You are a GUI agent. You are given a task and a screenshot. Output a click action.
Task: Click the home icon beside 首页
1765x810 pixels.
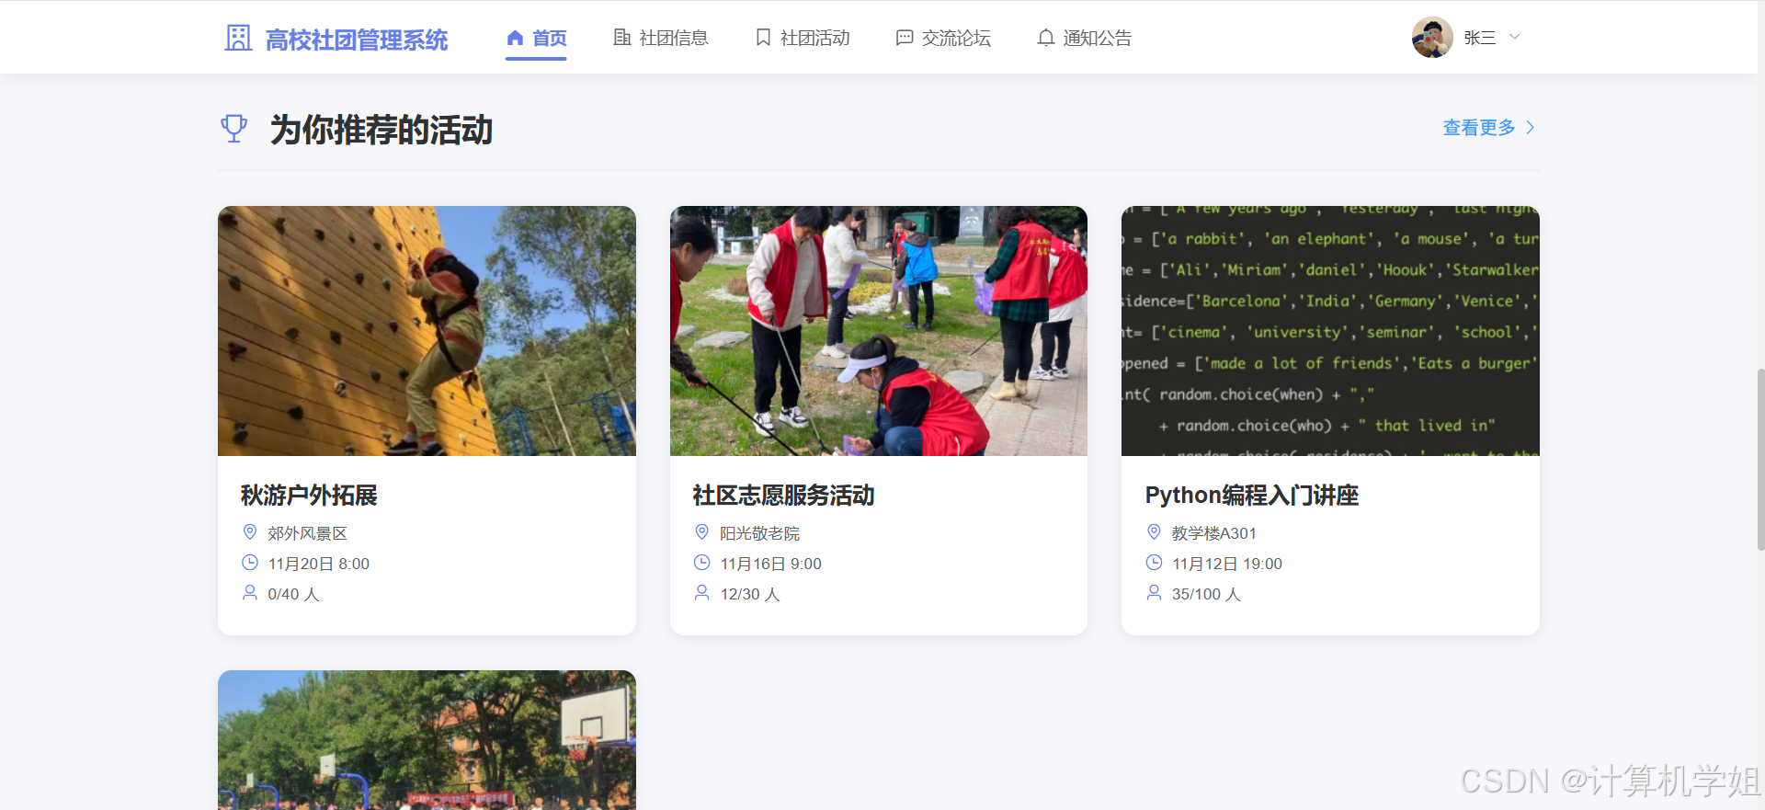pos(515,38)
